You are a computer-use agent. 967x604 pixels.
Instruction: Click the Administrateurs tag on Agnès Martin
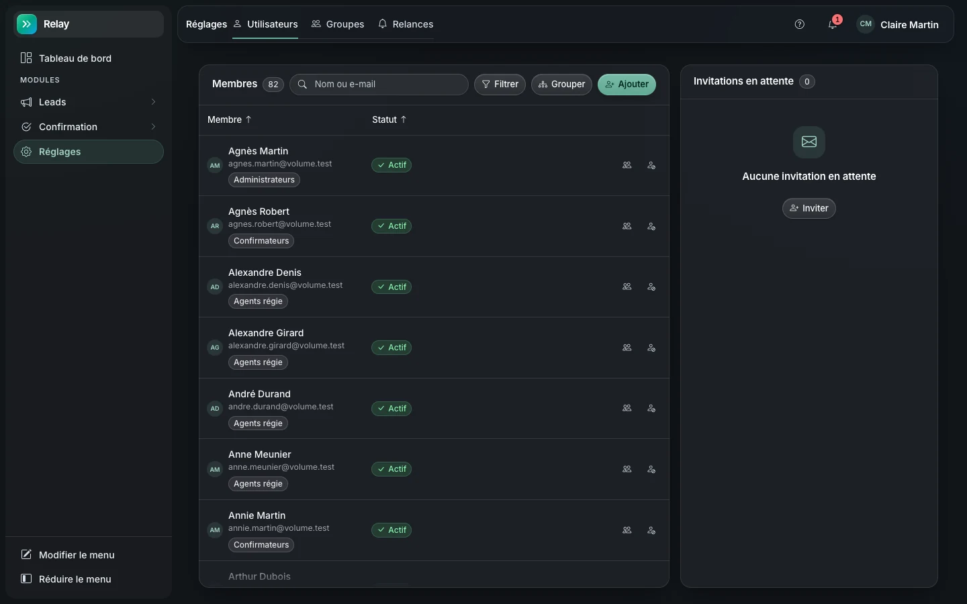click(264, 180)
